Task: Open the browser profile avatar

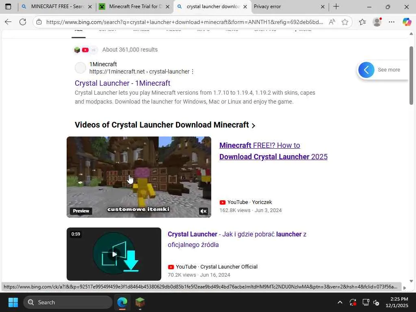Action: pyautogui.click(x=377, y=22)
